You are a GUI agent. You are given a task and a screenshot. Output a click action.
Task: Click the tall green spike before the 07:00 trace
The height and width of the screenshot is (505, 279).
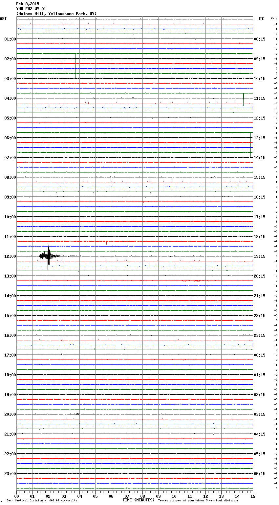251,145
